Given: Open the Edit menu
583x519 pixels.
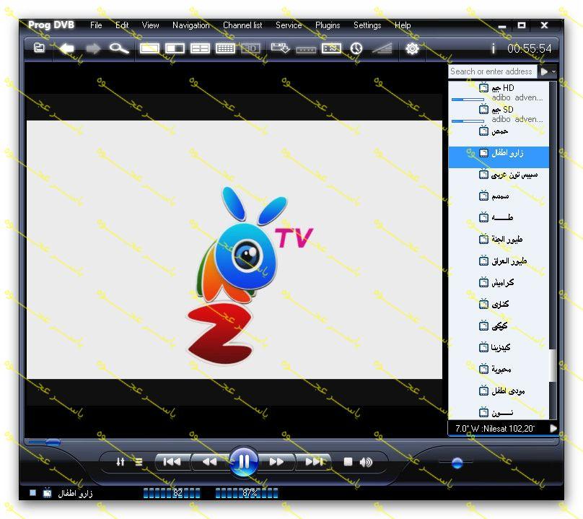Looking at the screenshot, I should click(122, 25).
